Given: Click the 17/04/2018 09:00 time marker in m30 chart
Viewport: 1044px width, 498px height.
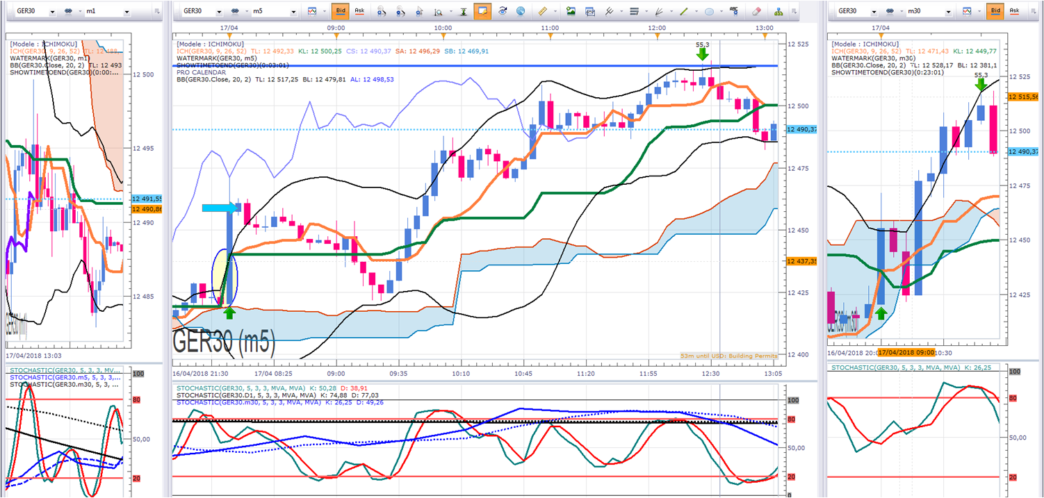Looking at the screenshot, I should 906,352.
